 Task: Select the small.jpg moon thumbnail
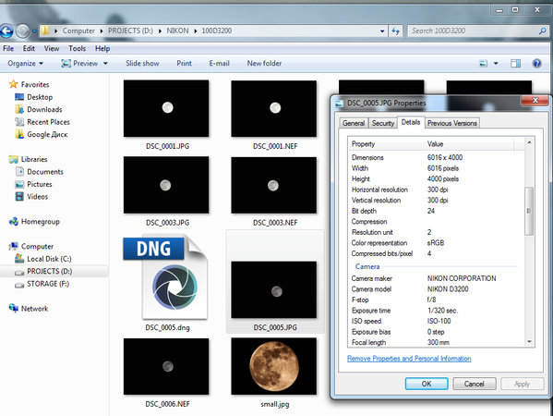click(x=274, y=366)
